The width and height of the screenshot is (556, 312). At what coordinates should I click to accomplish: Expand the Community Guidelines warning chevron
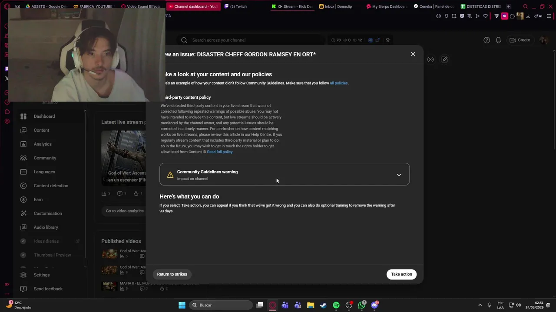[x=399, y=175]
